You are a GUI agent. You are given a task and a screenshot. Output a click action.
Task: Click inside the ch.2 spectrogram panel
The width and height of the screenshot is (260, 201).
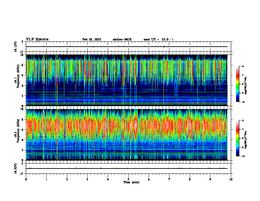[127, 135]
